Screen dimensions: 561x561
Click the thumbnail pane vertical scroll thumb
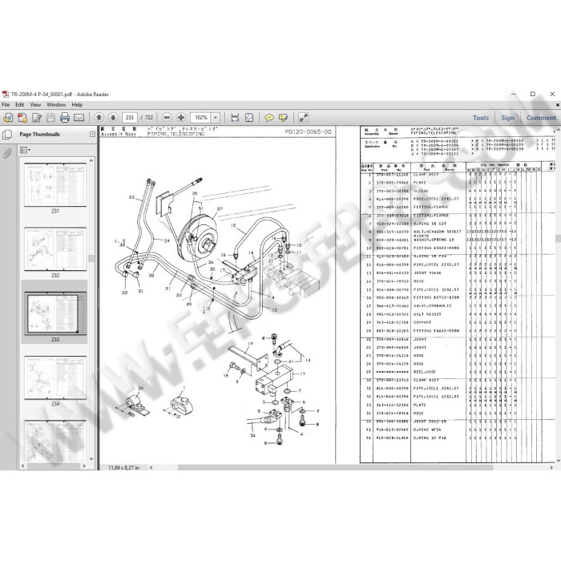[91, 258]
